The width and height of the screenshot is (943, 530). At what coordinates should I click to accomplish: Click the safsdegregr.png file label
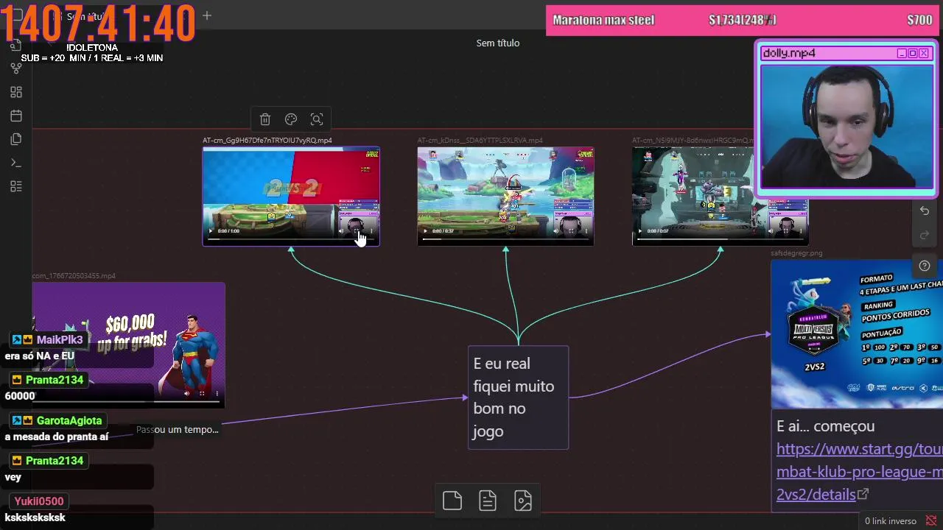[x=796, y=252]
